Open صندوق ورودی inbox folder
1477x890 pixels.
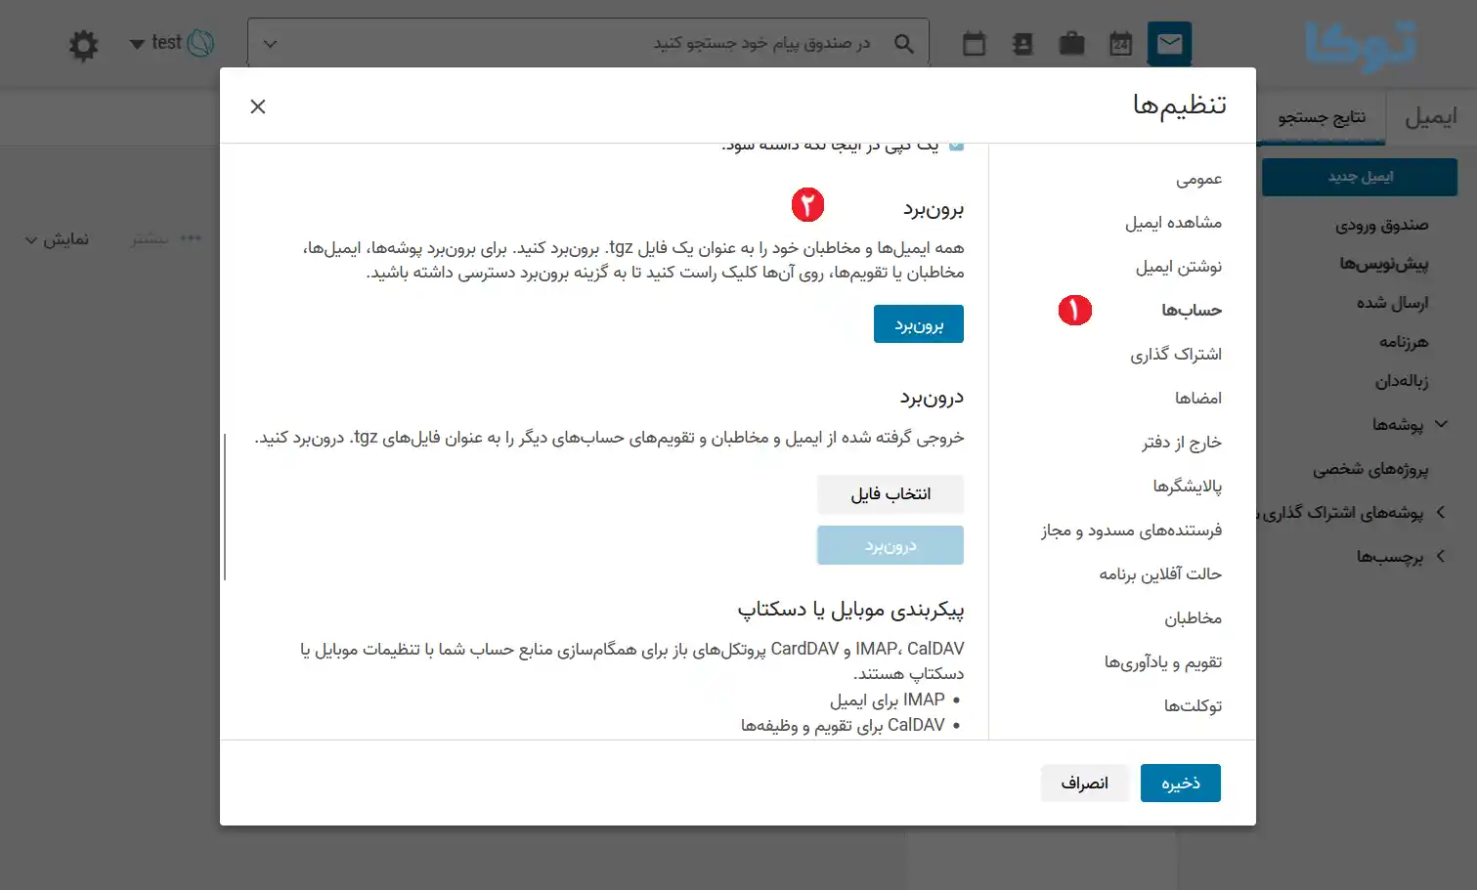click(1381, 225)
